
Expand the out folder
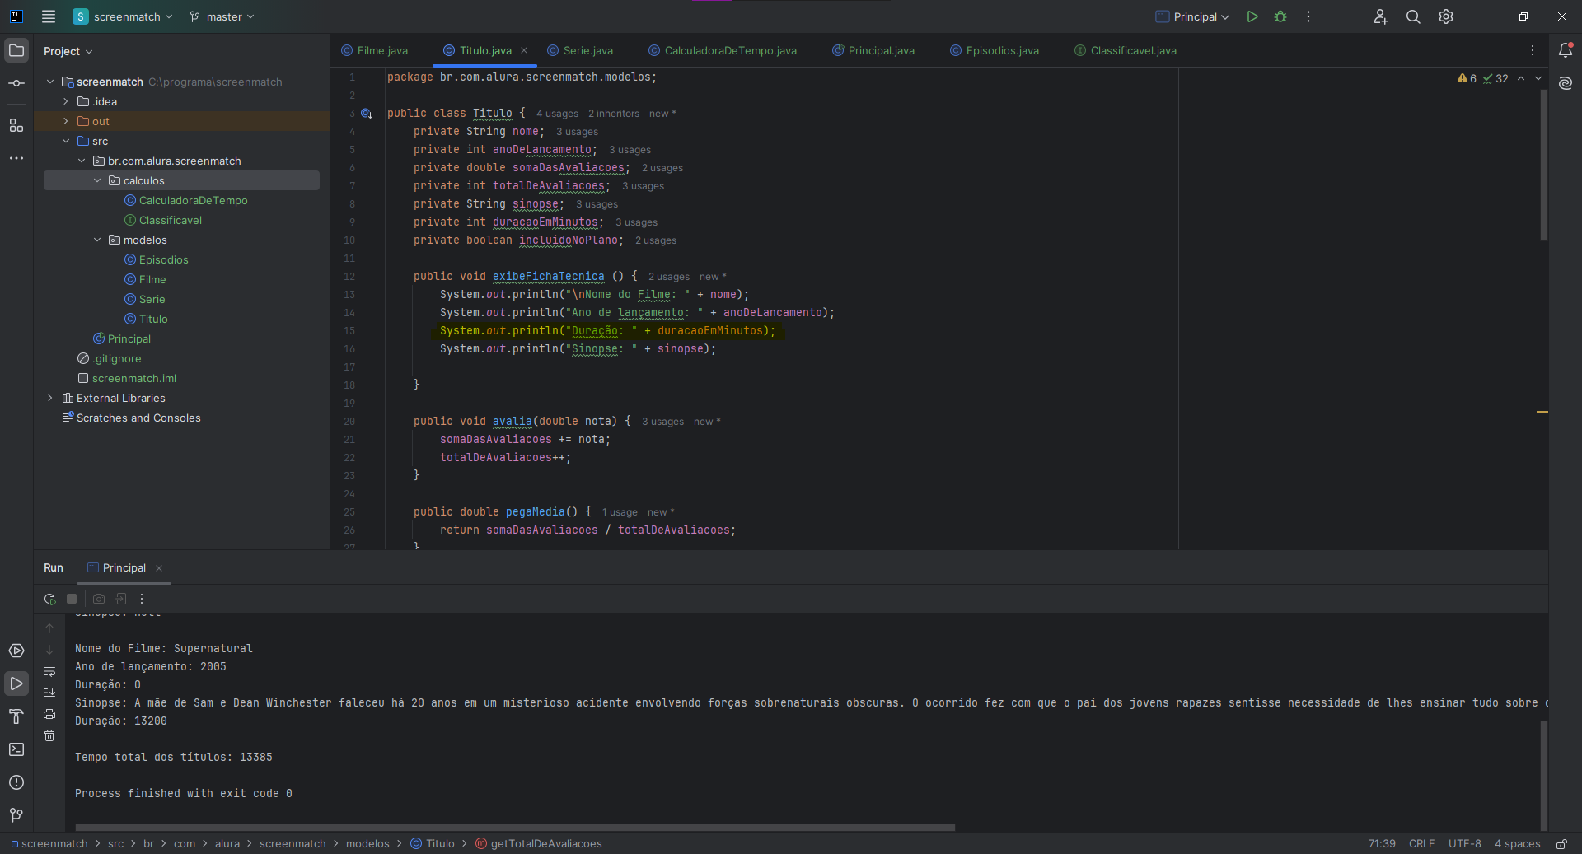[66, 121]
